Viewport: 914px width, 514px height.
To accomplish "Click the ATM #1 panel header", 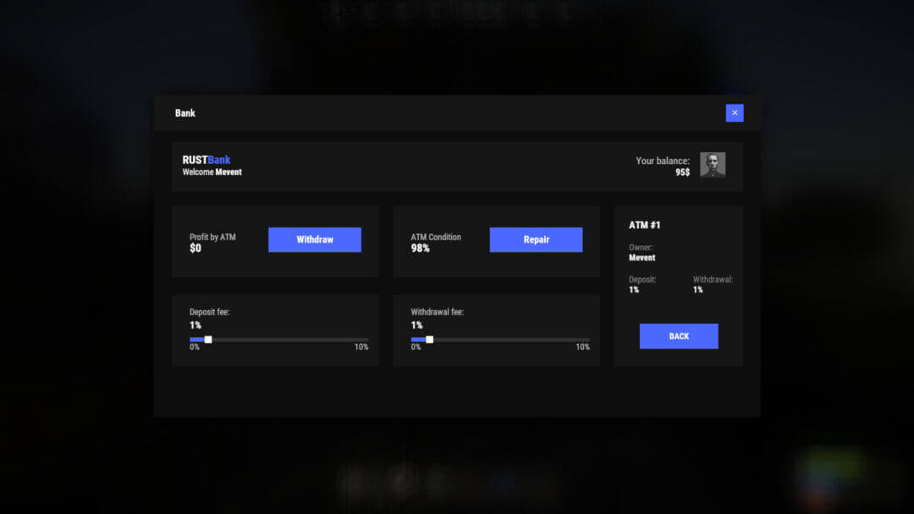I will pos(645,225).
